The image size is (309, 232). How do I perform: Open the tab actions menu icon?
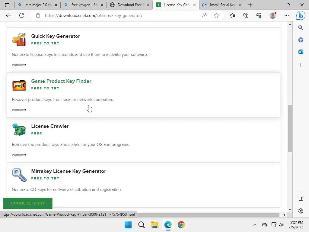coord(7,5)
